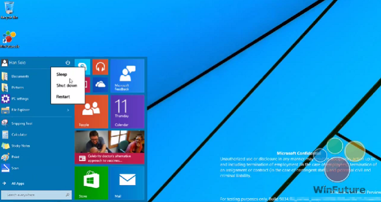Open the Mail tile
381x202 pixels.
[127, 183]
